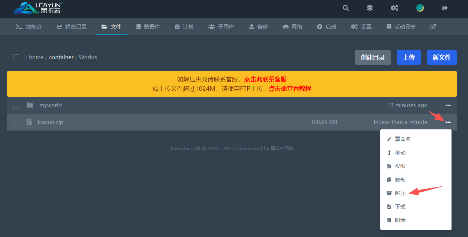Open the external link icon tab

(x=433, y=27)
